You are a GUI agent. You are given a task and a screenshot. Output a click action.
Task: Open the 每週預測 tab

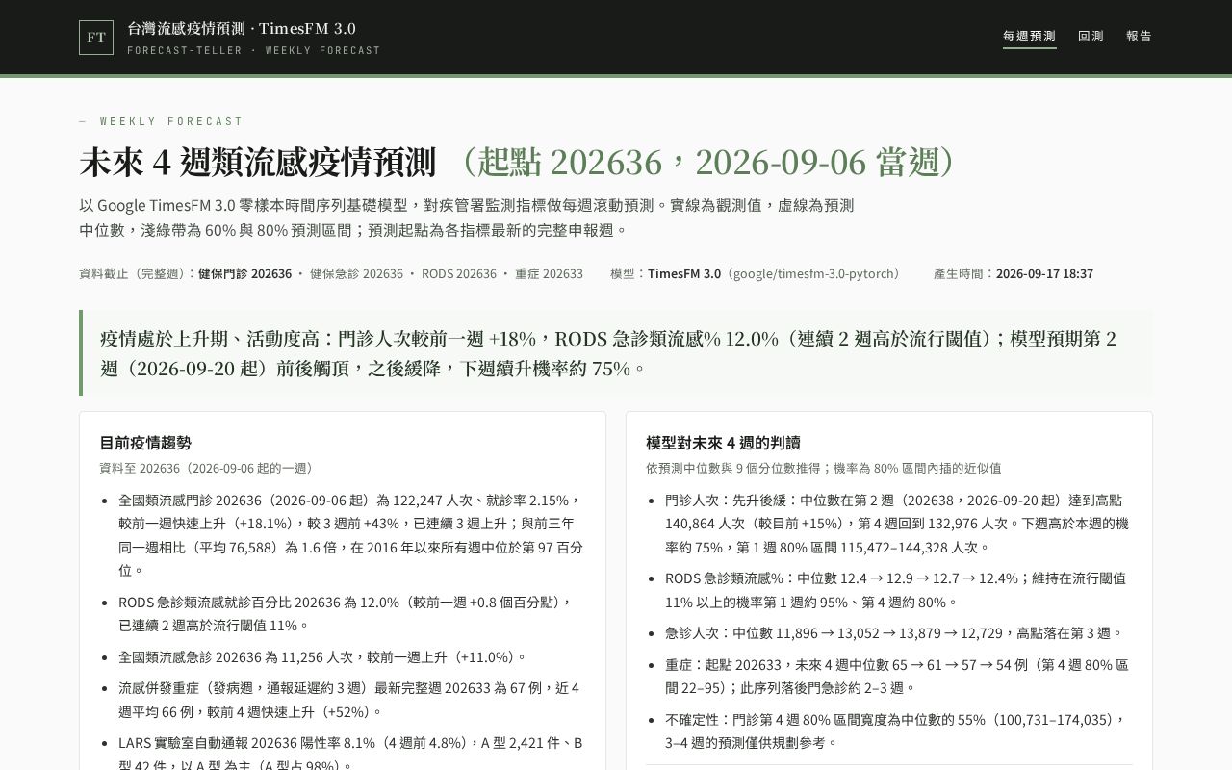point(1029,37)
